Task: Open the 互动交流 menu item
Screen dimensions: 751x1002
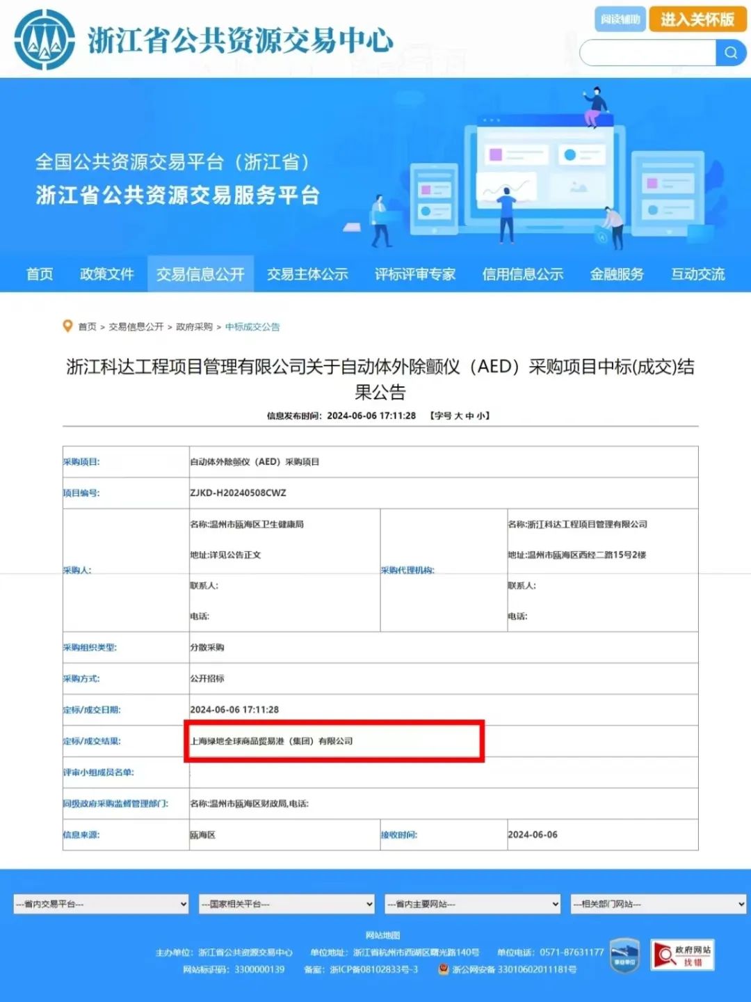Action: tap(697, 274)
